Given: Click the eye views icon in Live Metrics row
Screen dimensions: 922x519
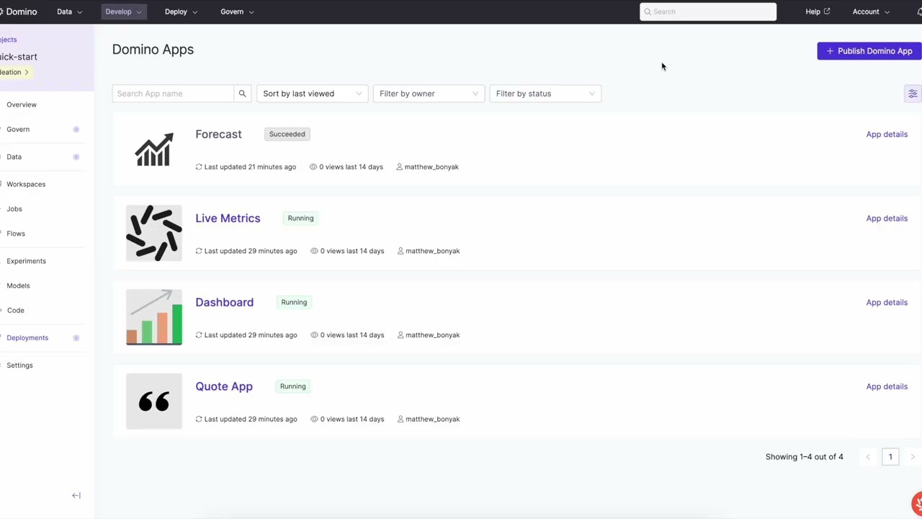Looking at the screenshot, I should (x=314, y=251).
